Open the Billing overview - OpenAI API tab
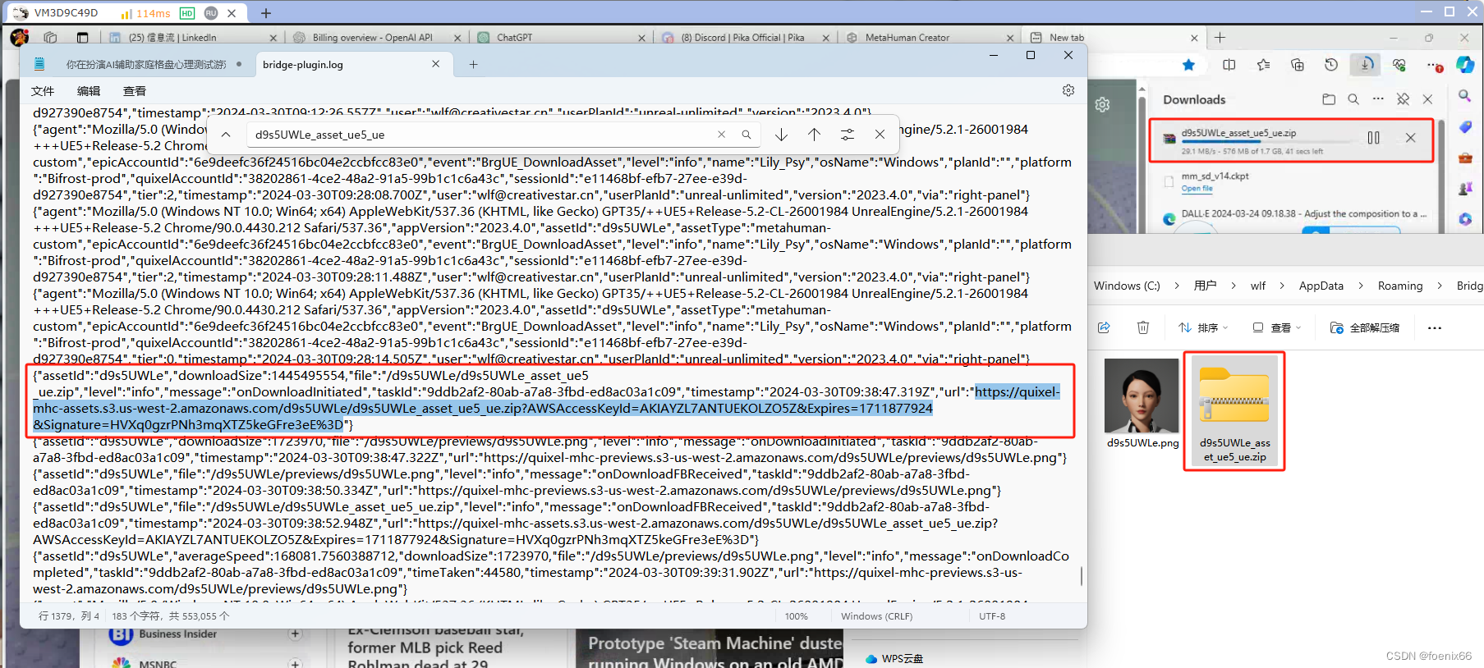The width and height of the screenshot is (1484, 668). (x=376, y=37)
